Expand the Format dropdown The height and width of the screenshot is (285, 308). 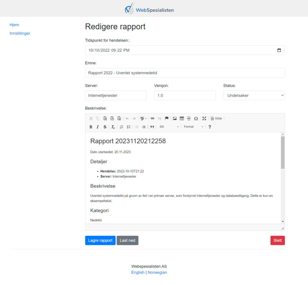click(193, 127)
